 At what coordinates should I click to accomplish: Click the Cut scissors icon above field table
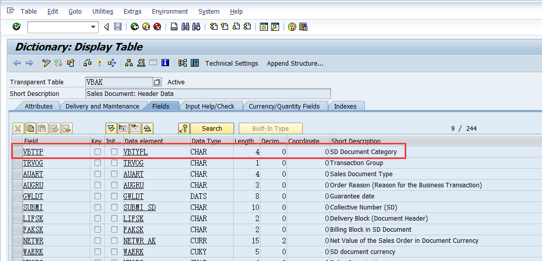tap(18, 128)
